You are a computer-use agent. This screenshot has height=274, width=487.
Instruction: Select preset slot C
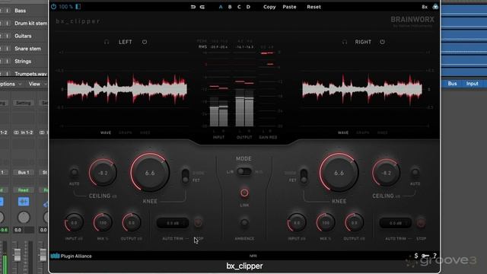239,7
